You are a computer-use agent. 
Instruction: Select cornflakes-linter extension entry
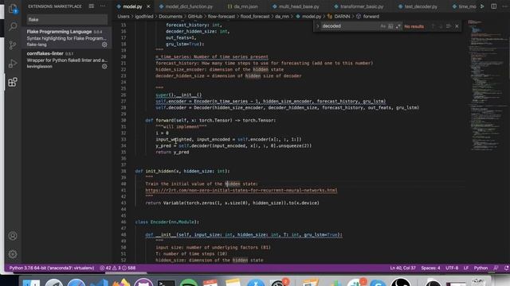pyautogui.click(x=67, y=60)
